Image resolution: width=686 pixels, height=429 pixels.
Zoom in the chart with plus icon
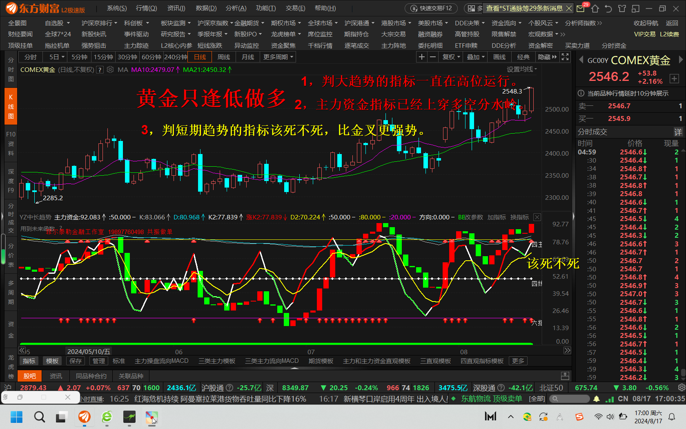point(422,57)
